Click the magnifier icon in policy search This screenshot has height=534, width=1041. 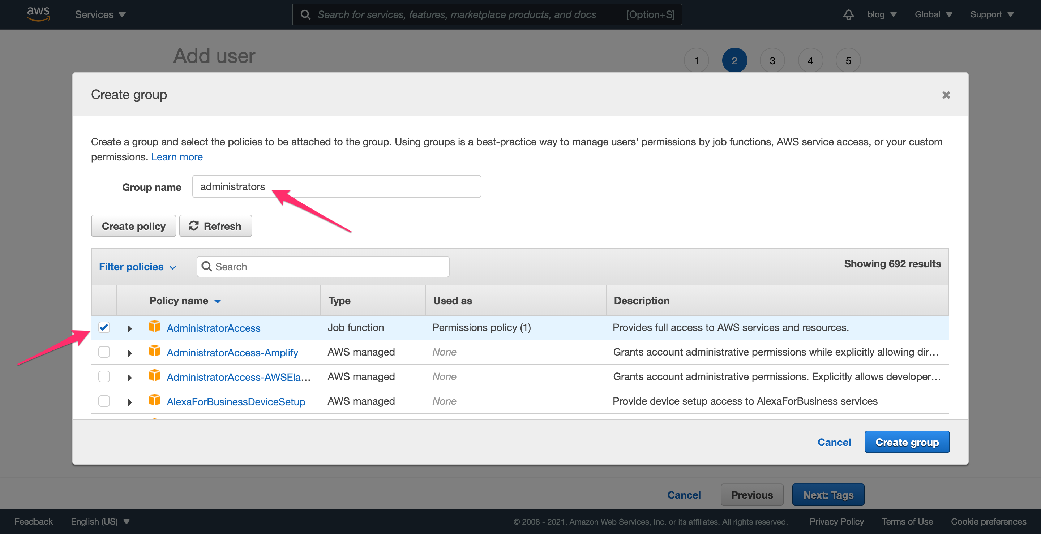click(206, 266)
